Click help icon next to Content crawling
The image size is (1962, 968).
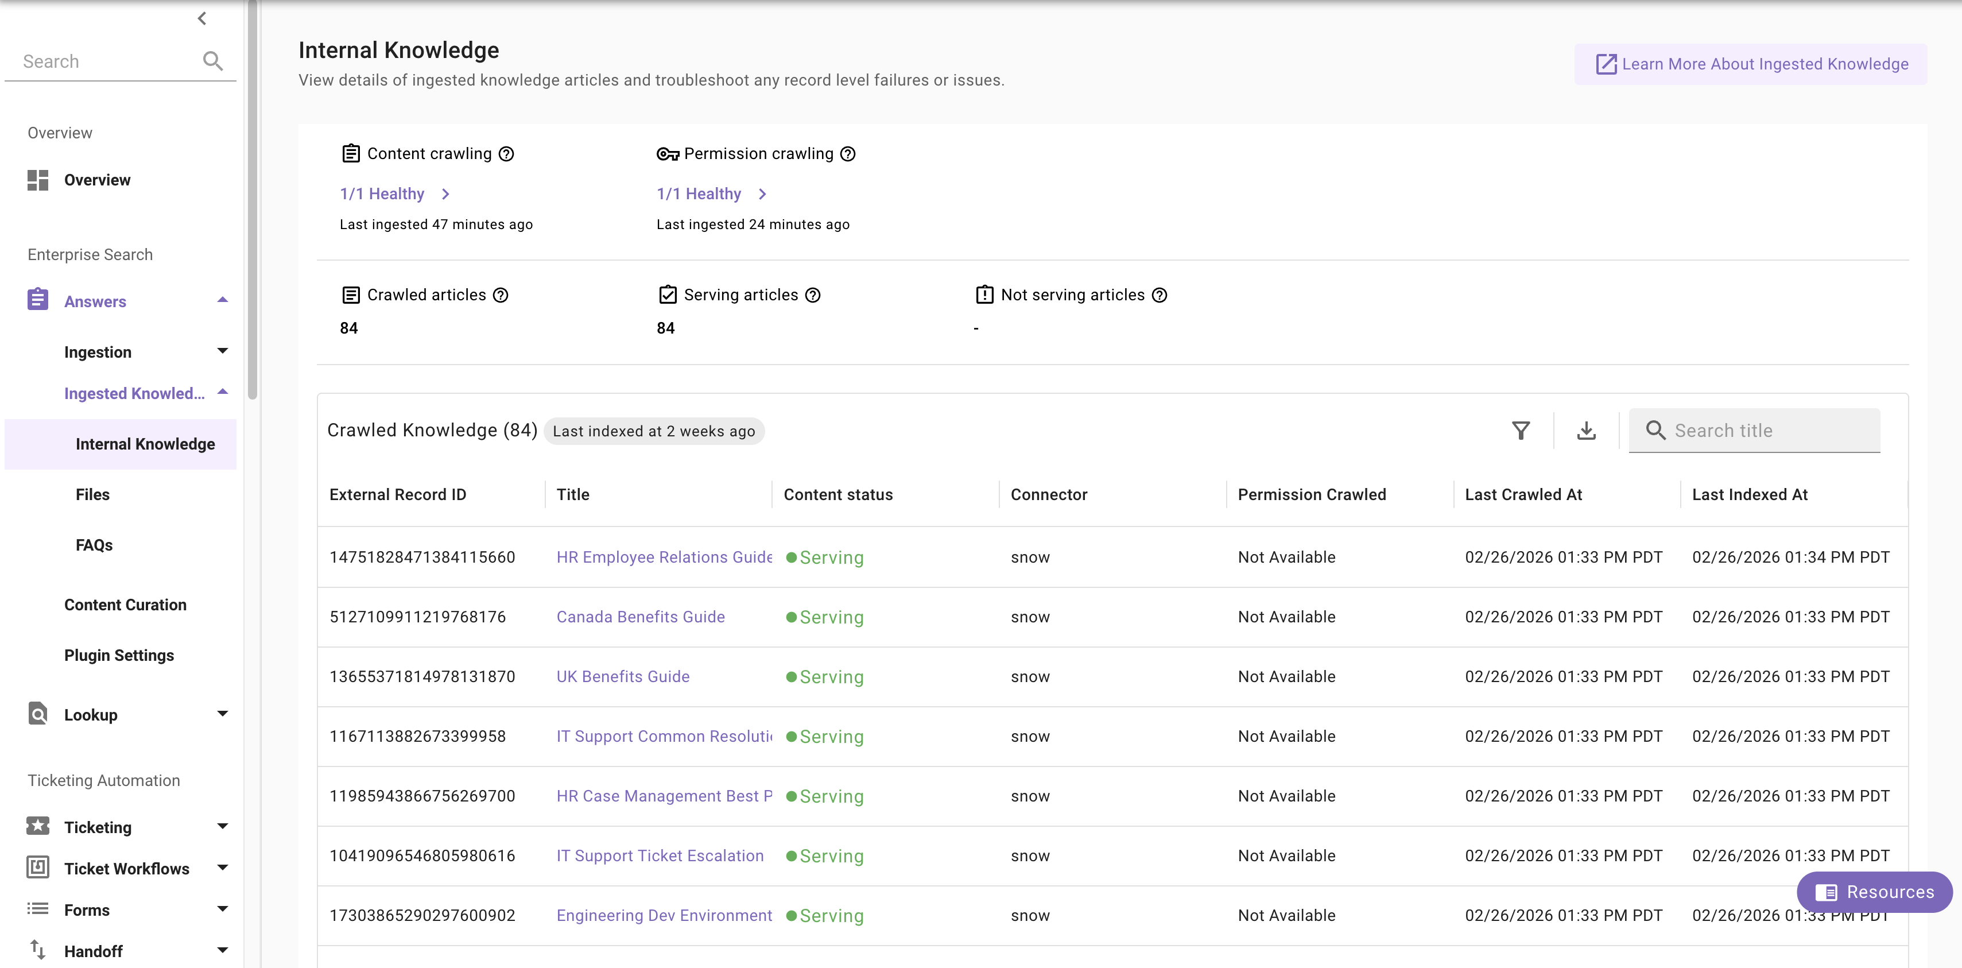[506, 154]
